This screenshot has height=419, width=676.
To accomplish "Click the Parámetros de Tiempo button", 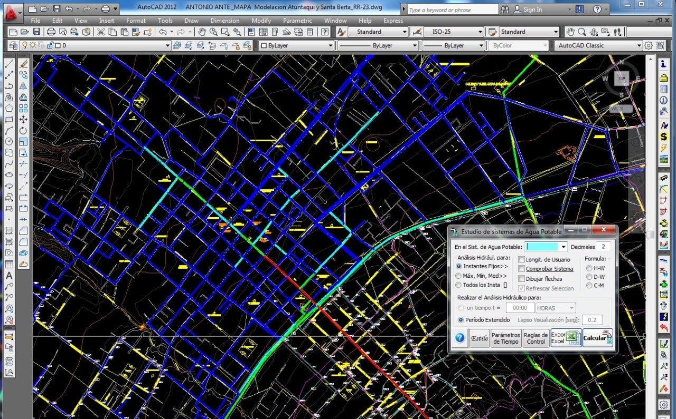I will coord(505,338).
